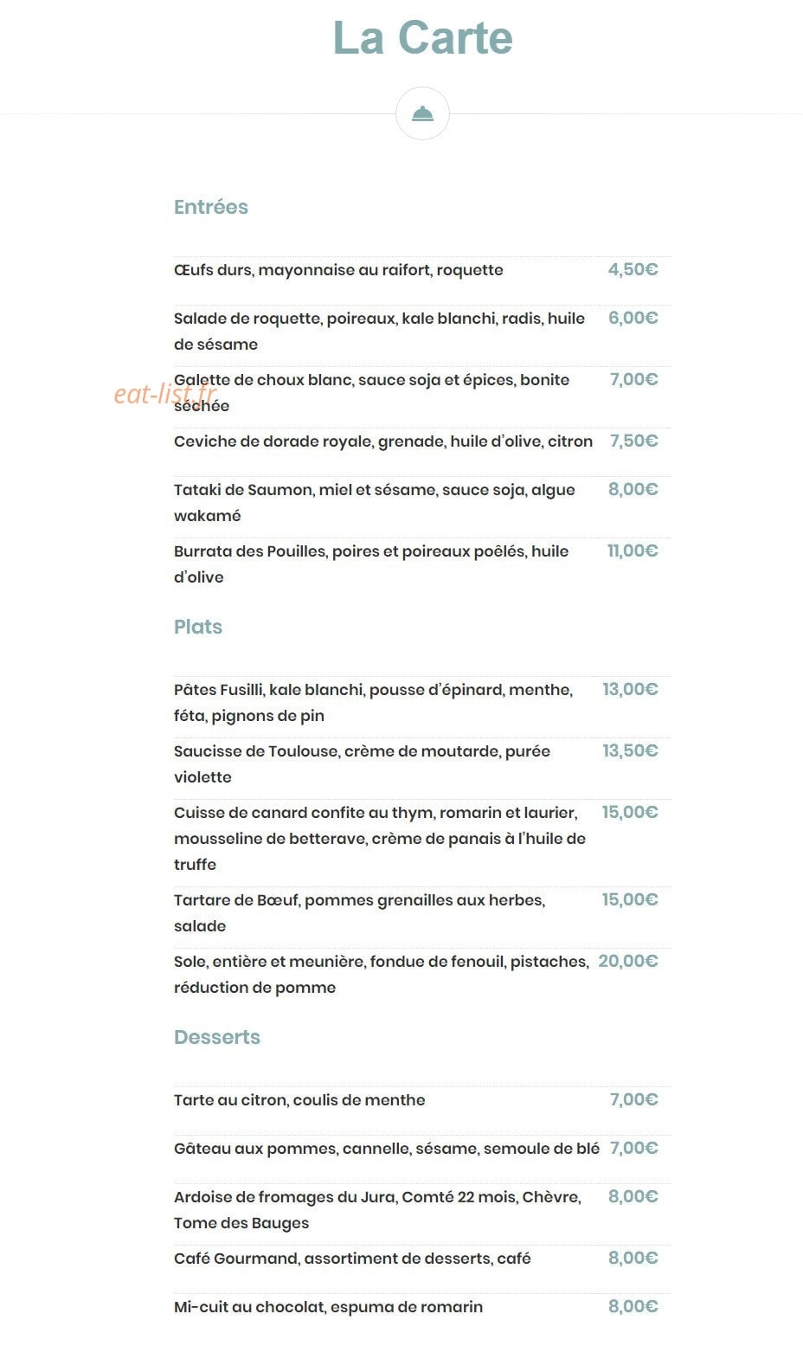This screenshot has height=1359, width=803.
Task: Select Tarte au citron, coulis de menthe
Action: tap(299, 1100)
